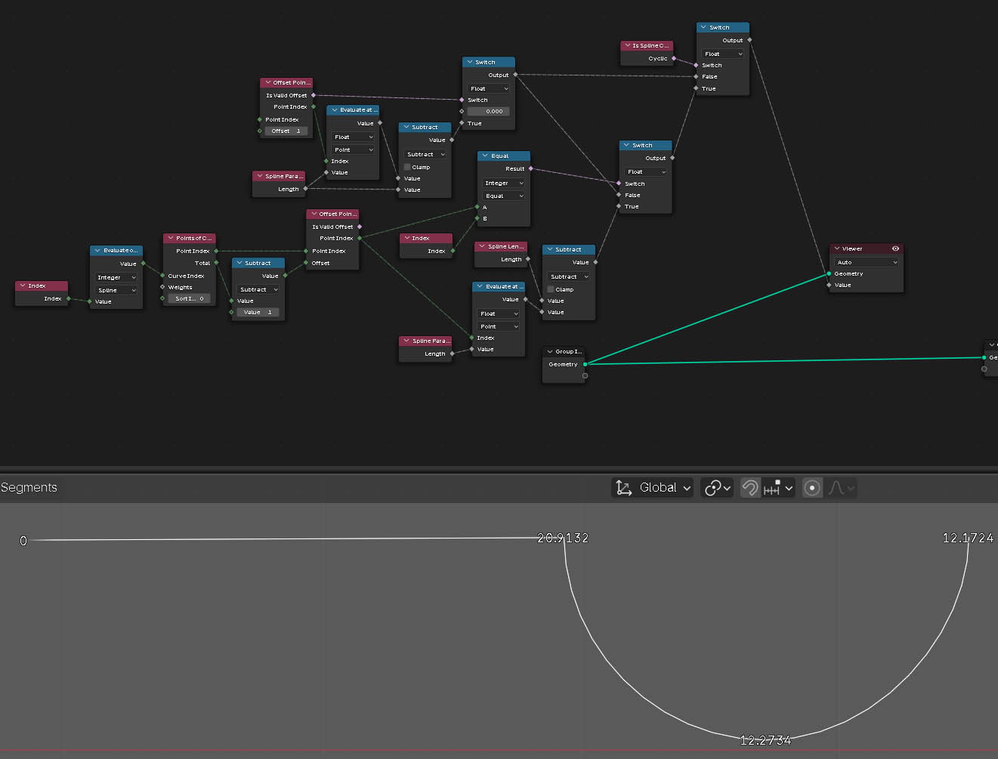Open the Spline domain dropdown
The height and width of the screenshot is (759, 998).
coord(116,290)
